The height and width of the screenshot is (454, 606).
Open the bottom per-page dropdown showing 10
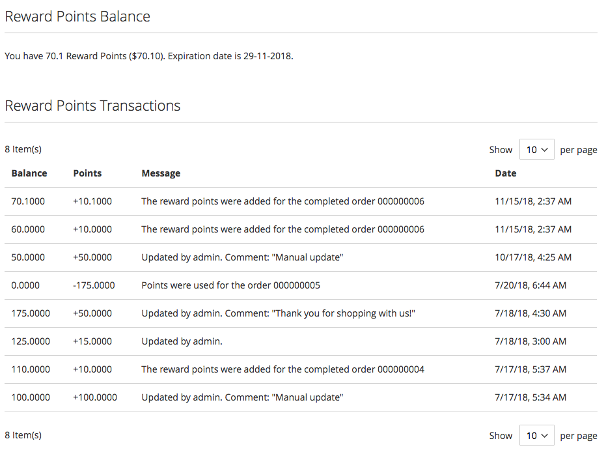pos(537,435)
